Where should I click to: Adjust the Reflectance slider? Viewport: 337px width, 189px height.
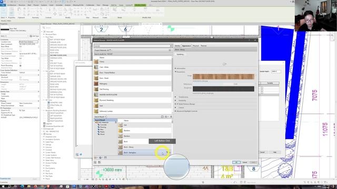(223, 84)
